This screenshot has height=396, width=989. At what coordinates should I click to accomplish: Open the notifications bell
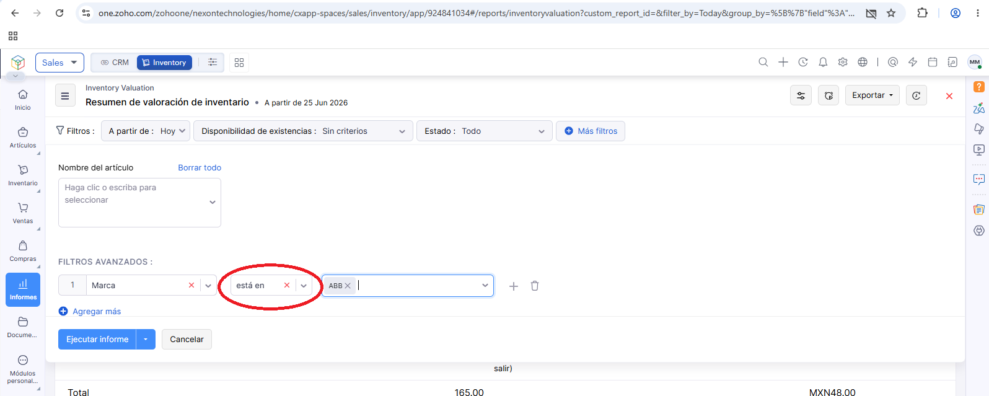pyautogui.click(x=823, y=62)
